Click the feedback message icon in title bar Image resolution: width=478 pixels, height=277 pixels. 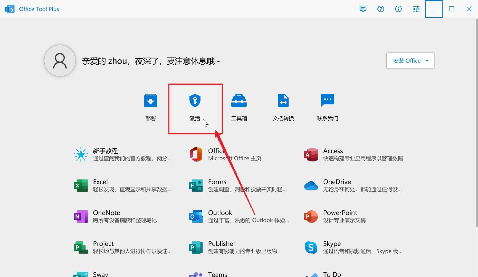[363, 9]
